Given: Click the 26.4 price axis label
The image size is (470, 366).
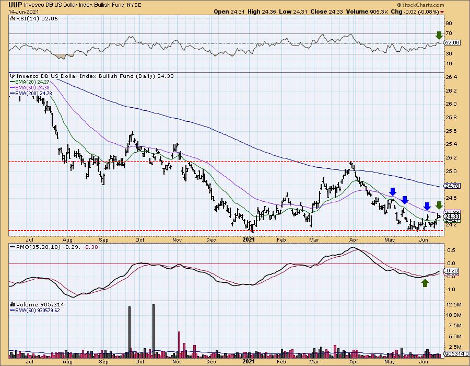Looking at the screenshot, I should tap(451, 77).
